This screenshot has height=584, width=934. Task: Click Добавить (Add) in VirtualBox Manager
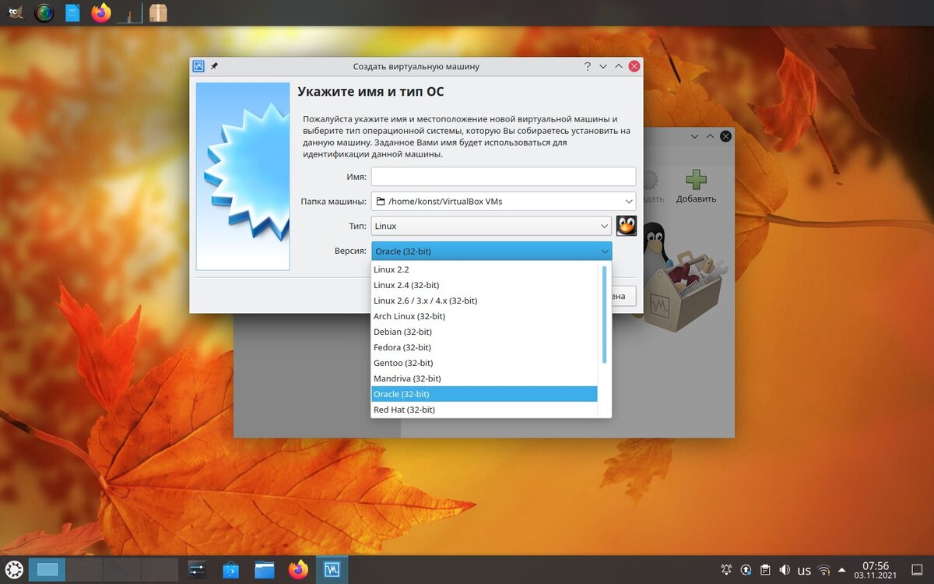tap(696, 187)
